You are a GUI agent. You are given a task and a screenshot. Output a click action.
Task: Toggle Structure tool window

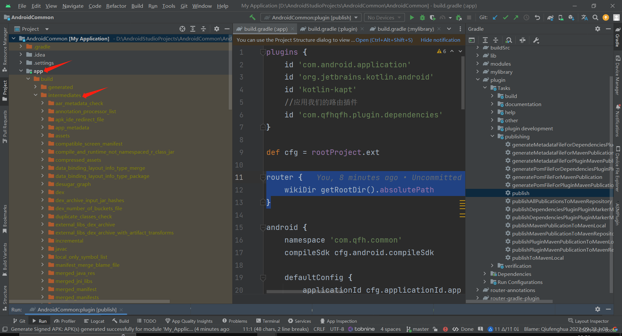click(x=5, y=298)
